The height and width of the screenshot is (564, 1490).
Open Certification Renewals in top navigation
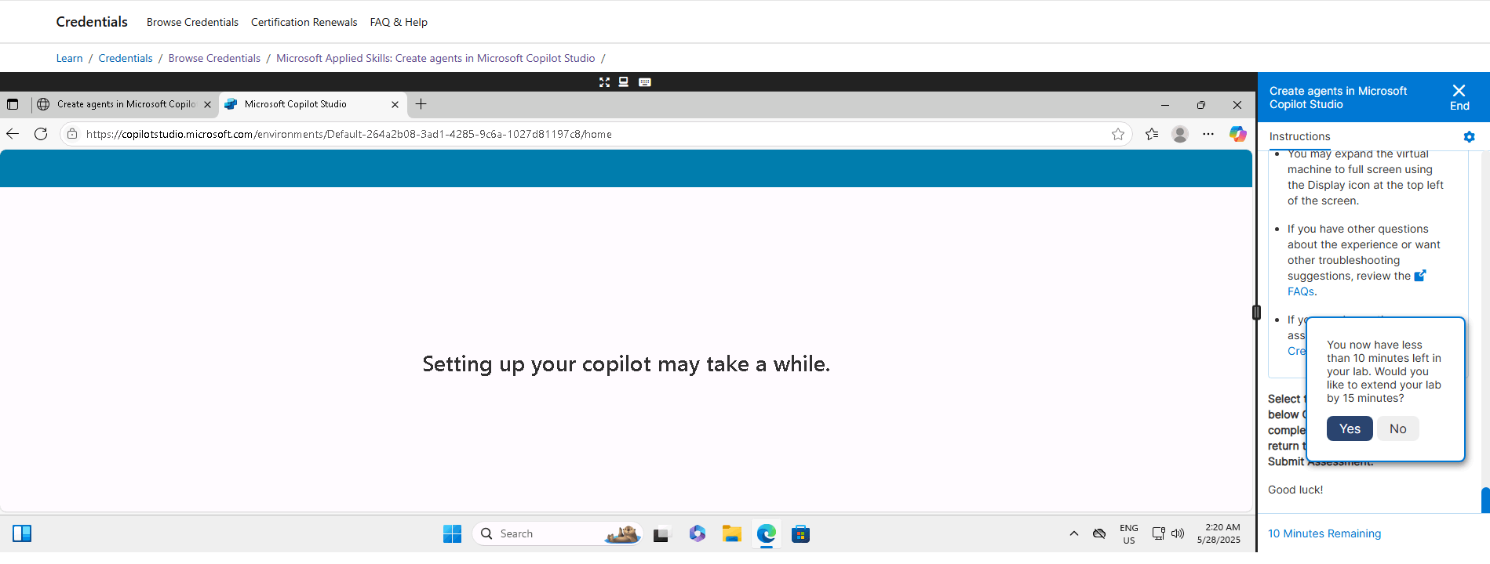click(304, 22)
